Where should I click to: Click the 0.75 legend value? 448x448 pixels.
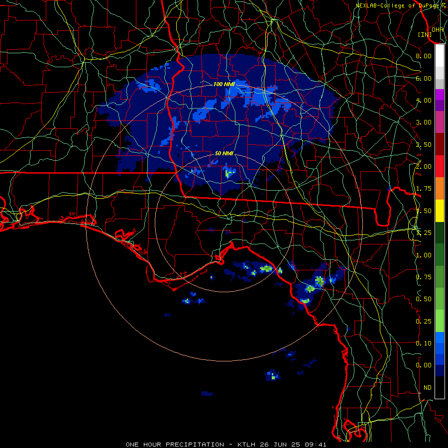[424, 277]
